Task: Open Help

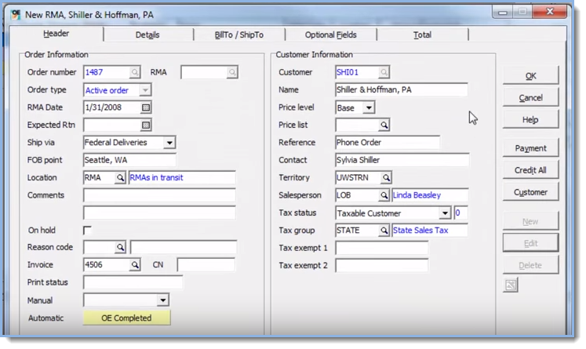Action: pos(530,119)
